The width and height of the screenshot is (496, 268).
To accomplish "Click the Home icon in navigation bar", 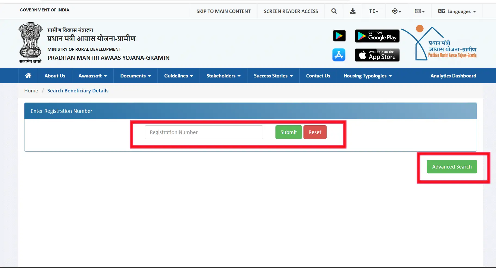I will pos(28,76).
